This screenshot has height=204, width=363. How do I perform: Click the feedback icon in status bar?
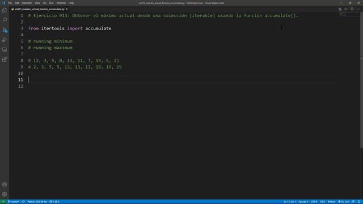click(353, 202)
